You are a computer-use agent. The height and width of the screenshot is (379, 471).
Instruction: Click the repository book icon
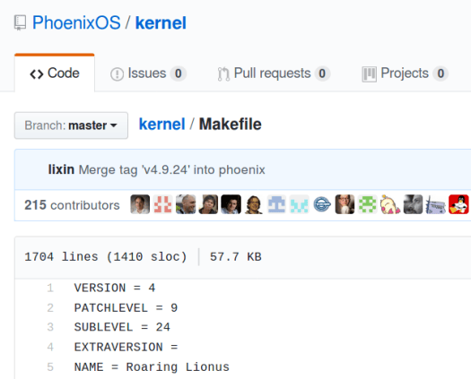click(20, 23)
